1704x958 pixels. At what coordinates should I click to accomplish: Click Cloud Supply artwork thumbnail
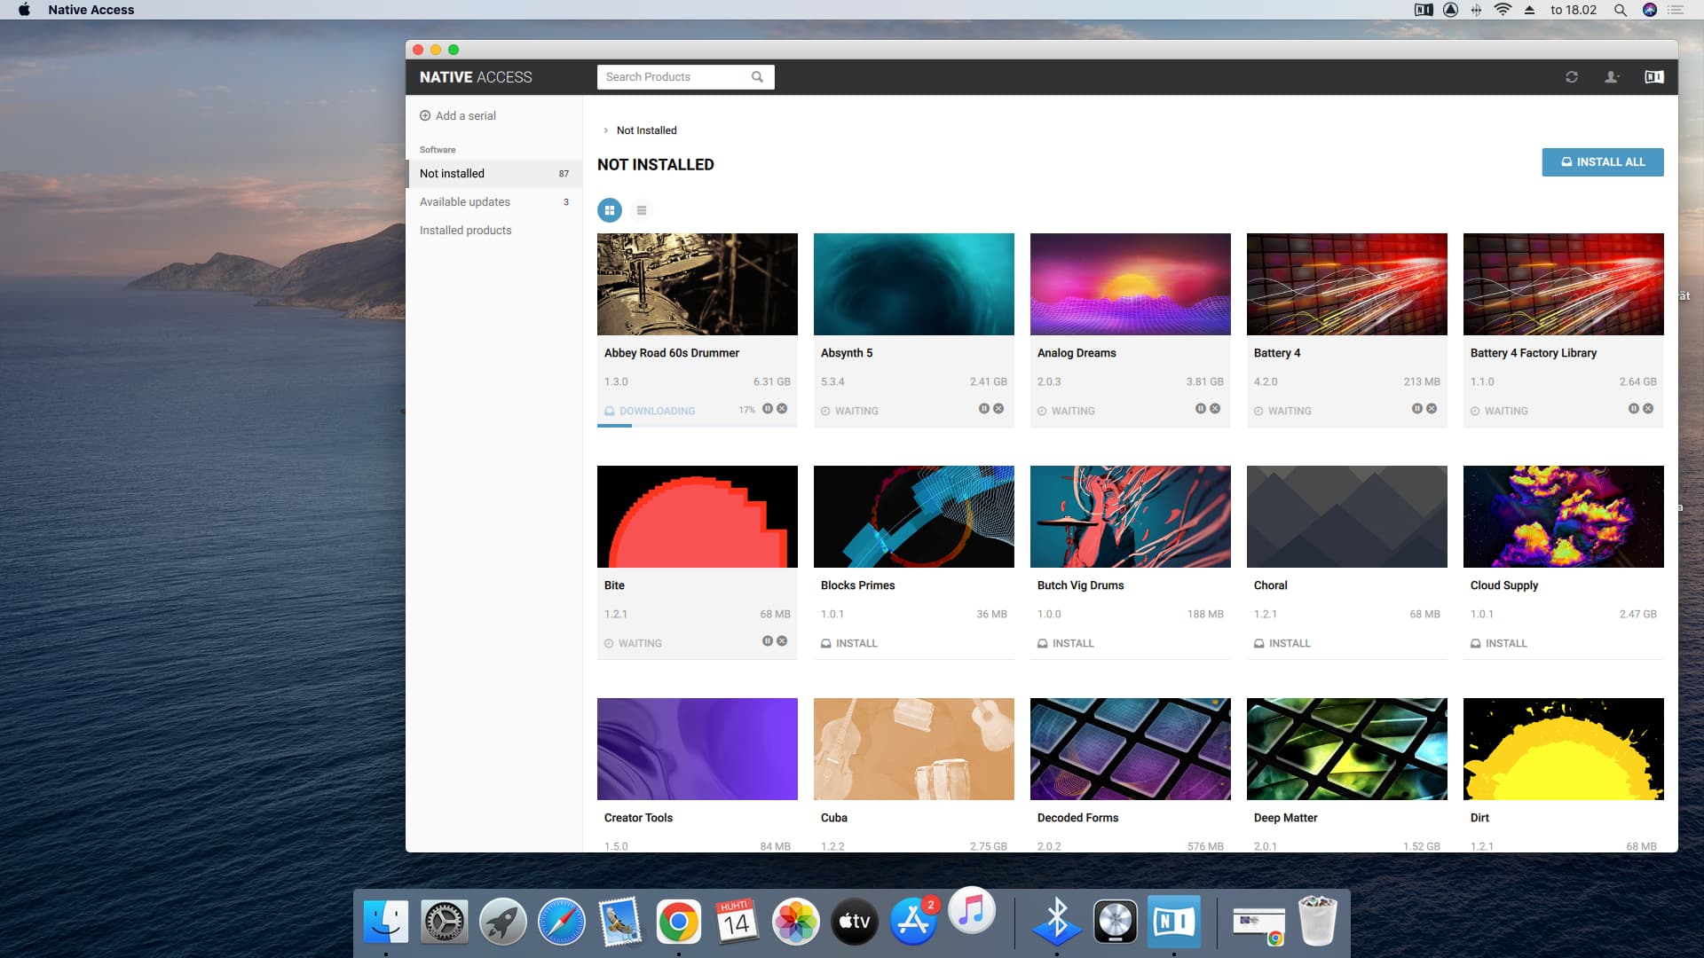[1564, 517]
